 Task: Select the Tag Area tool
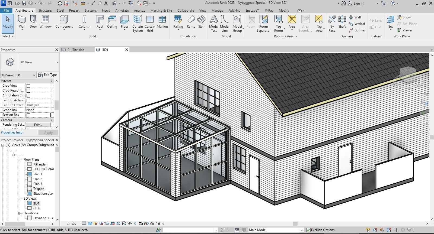pos(319,24)
